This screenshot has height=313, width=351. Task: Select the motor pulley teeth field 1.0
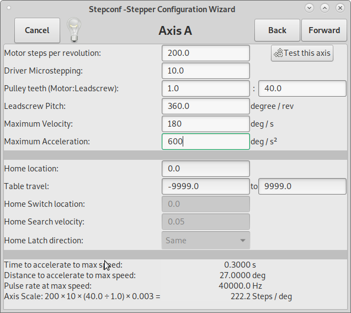tap(206, 88)
